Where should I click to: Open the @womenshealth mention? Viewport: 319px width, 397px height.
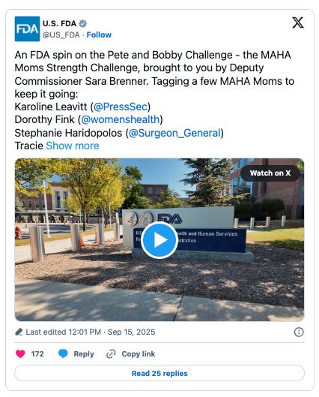[x=121, y=119]
